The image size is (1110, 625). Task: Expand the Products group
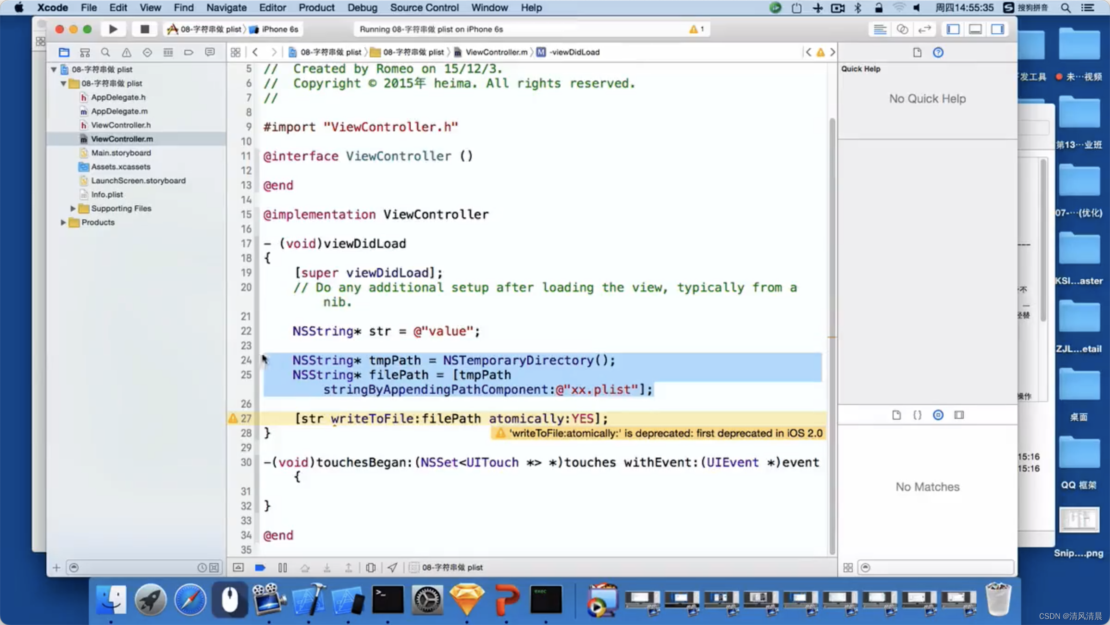pos(63,222)
